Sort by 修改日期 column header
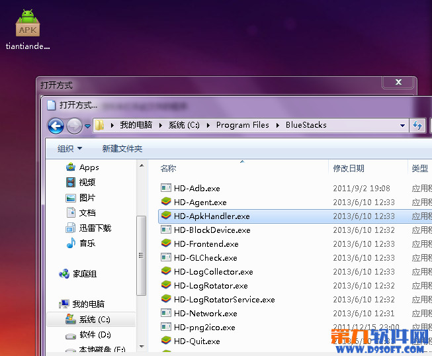Image resolution: width=432 pixels, height=356 pixels. (x=349, y=168)
